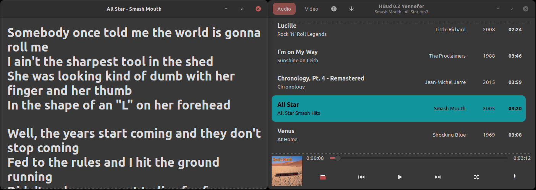Click the Smash Mouth - All Star.mp3 subtitle
This screenshot has width=536, height=190.
tap(401, 12)
